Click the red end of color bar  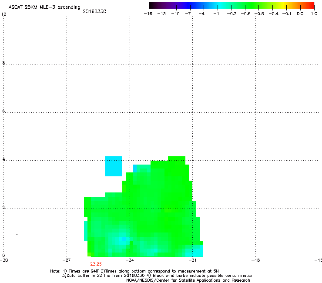coord(311,6)
